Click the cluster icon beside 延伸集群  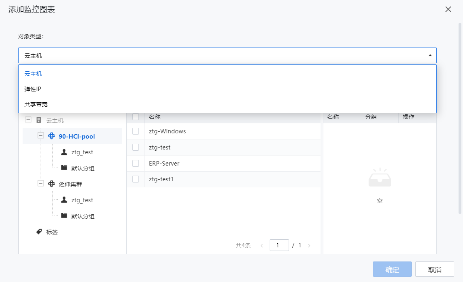[52, 184]
